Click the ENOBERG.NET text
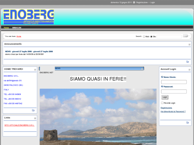Screen dimensions: 194x145 pyautogui.click(x=46, y=73)
